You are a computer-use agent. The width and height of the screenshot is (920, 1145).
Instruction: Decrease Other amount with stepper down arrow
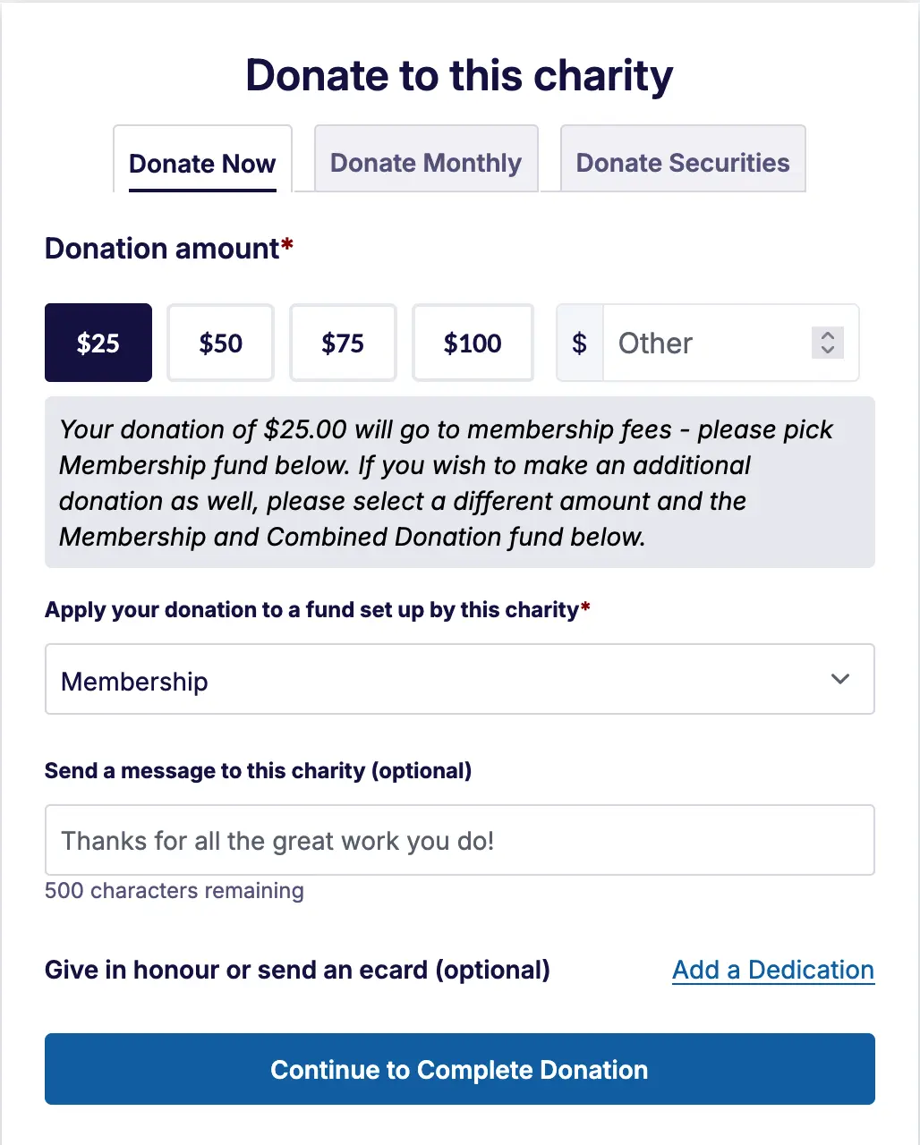point(828,350)
